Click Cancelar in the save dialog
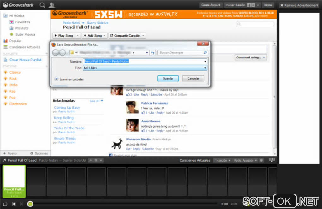This screenshot has width=322, height=209. click(193, 78)
